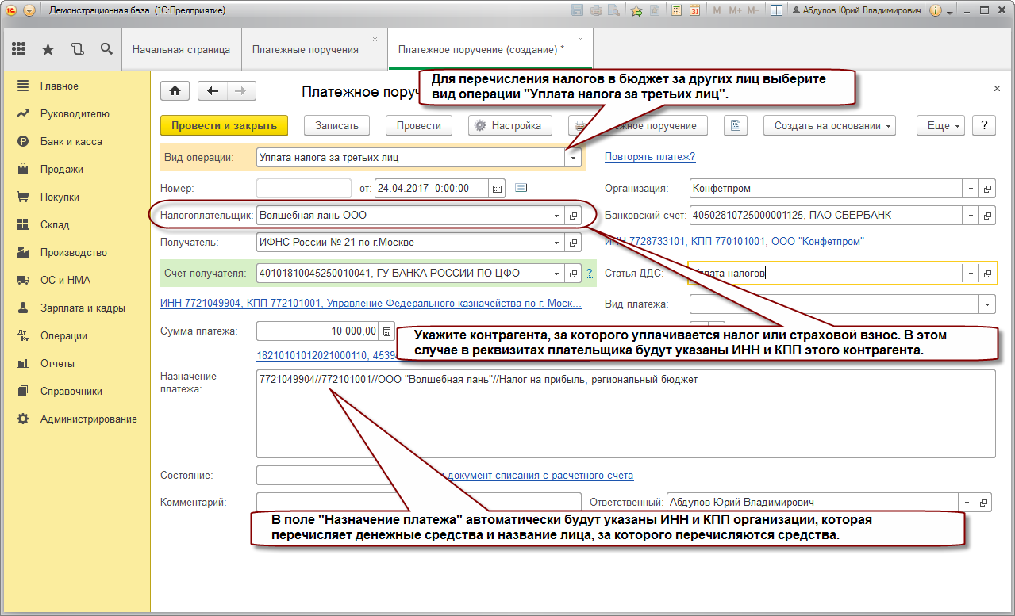Expand Статья ДДС dropdown list
1015x616 pixels.
coord(971,273)
